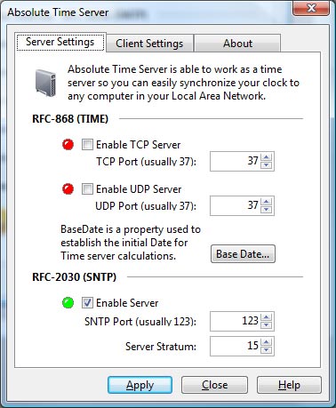Click the green SNTP server status indicator
This screenshot has width=336, height=408.
[68, 303]
